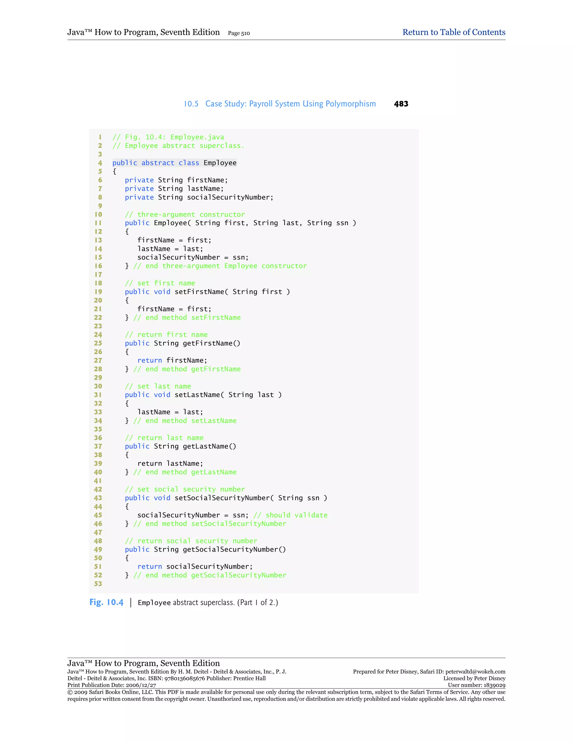
Task: Click the Return to Table of Contents link
Action: [x=454, y=32]
